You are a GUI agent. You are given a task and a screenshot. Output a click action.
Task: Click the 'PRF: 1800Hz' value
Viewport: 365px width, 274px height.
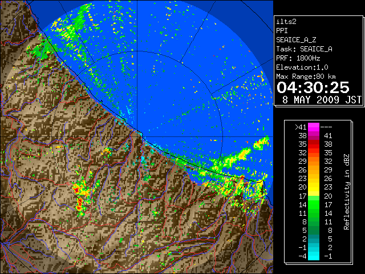coord(298,58)
